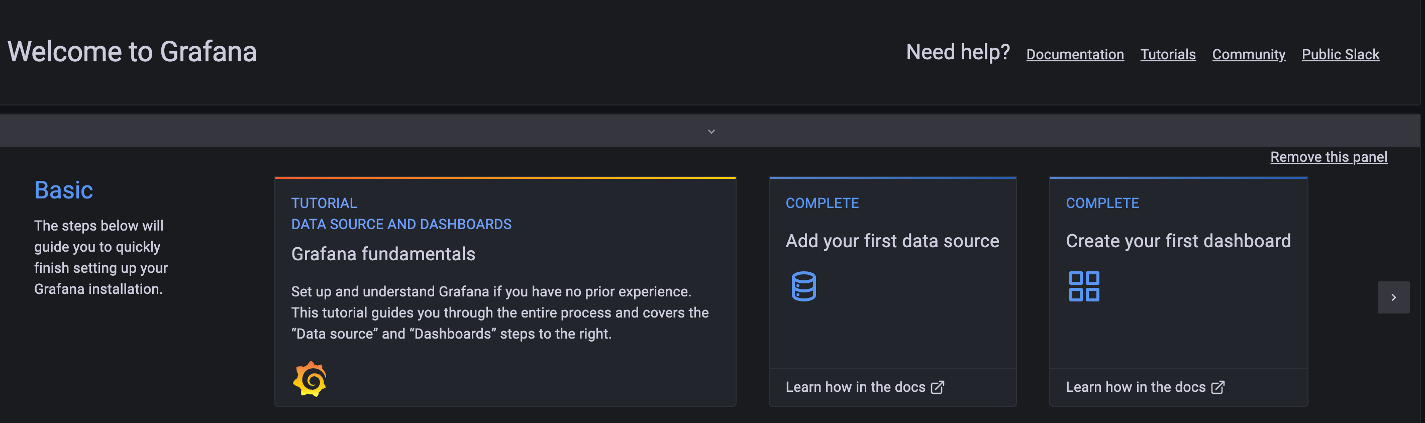Click Learn how in the docs for dashboard
Screen dimensions: 1425x423
tap(1135, 387)
